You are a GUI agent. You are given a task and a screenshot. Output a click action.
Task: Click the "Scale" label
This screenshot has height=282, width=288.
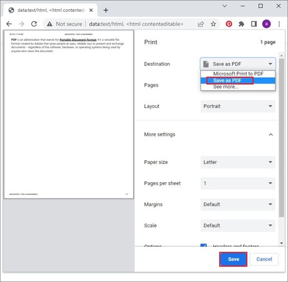(150, 225)
